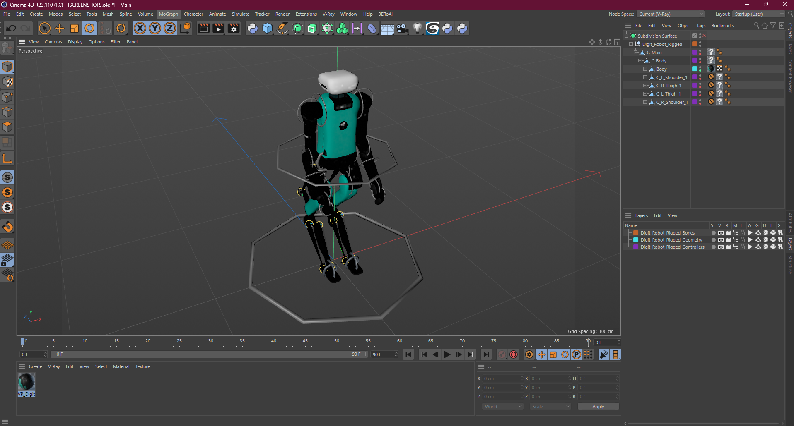Click the Undo arrow icon
Screen dimensions: 794x426
click(11, 28)
